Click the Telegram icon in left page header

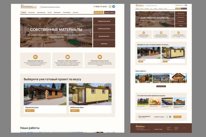tap(114, 7)
